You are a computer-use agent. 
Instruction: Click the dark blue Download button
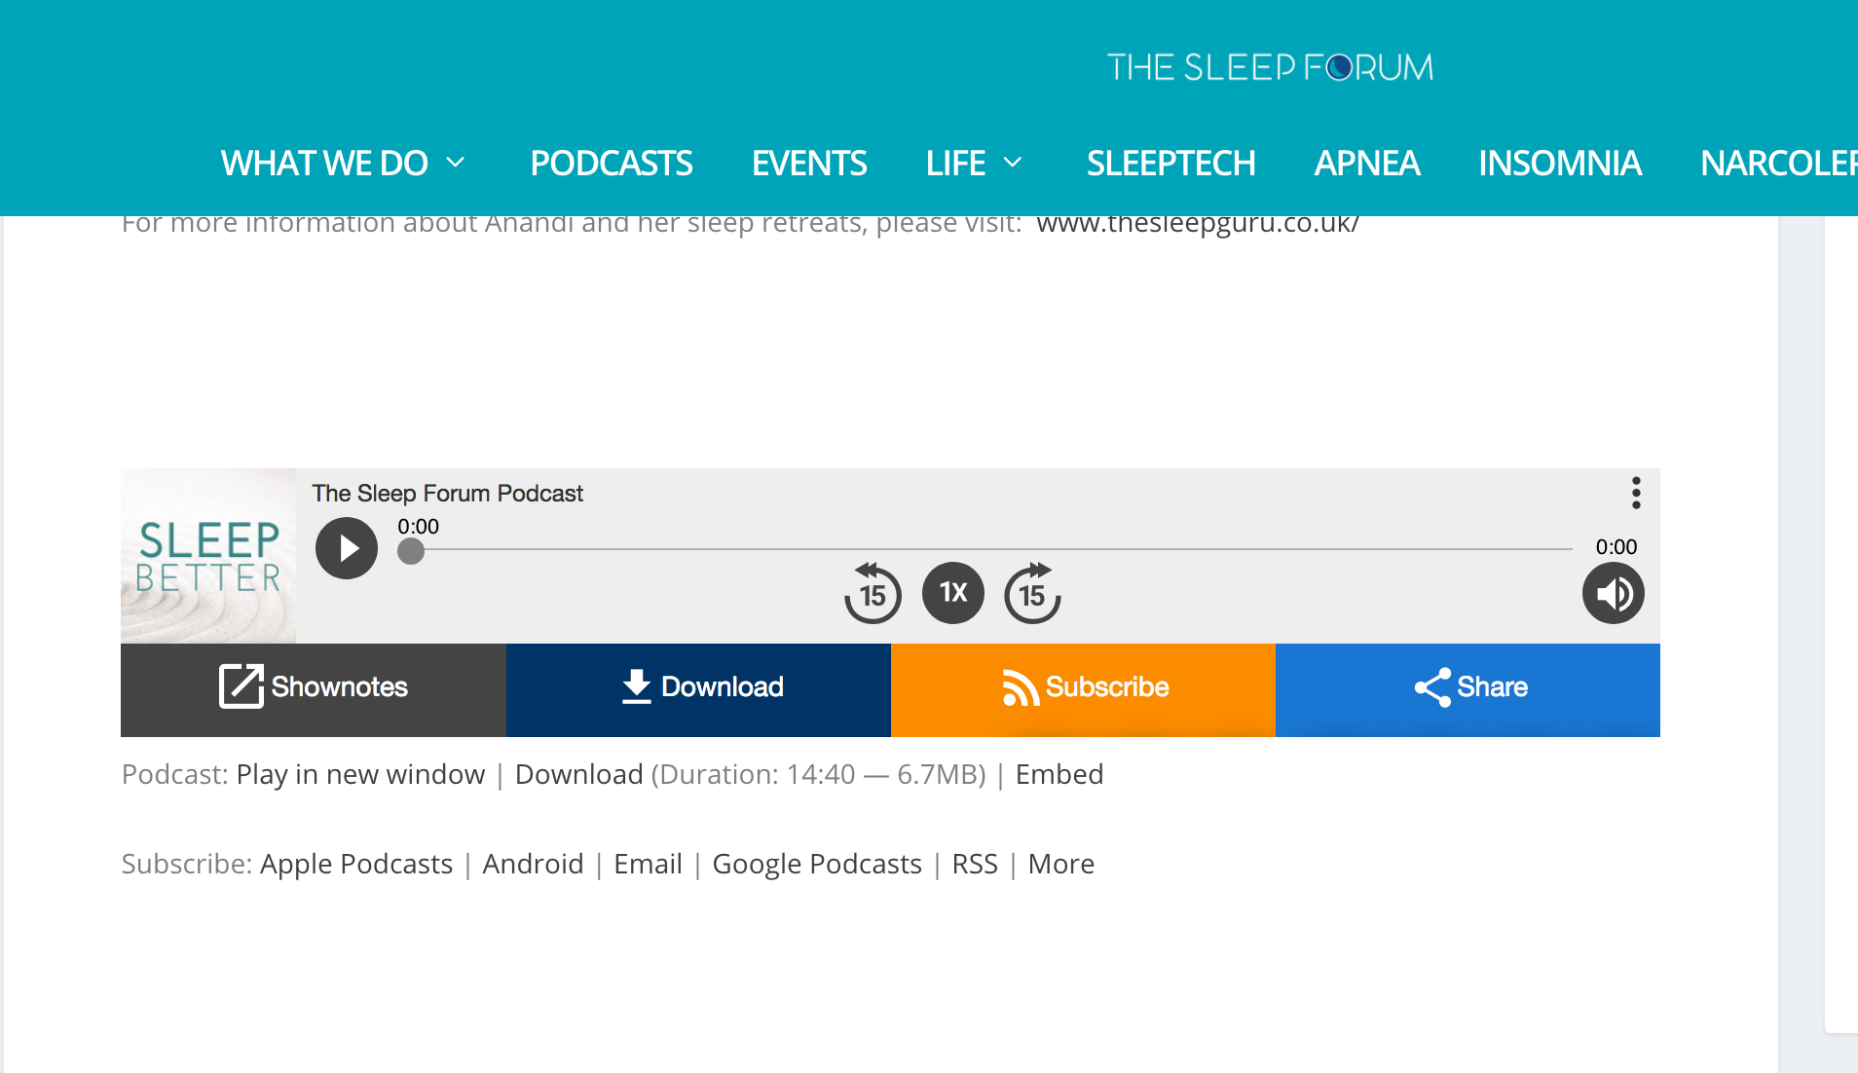(x=698, y=689)
